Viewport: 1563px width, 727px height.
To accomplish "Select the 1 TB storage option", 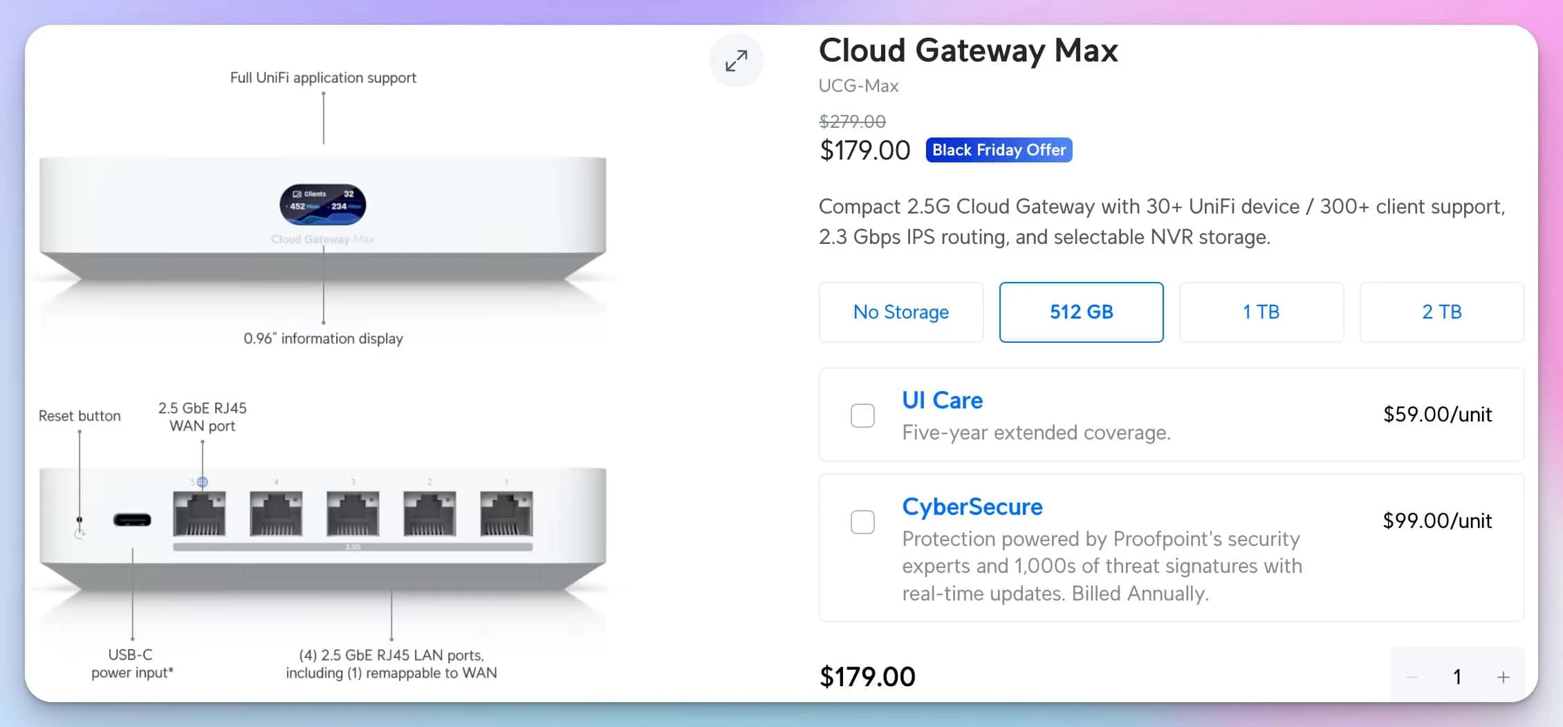I will click(1261, 312).
